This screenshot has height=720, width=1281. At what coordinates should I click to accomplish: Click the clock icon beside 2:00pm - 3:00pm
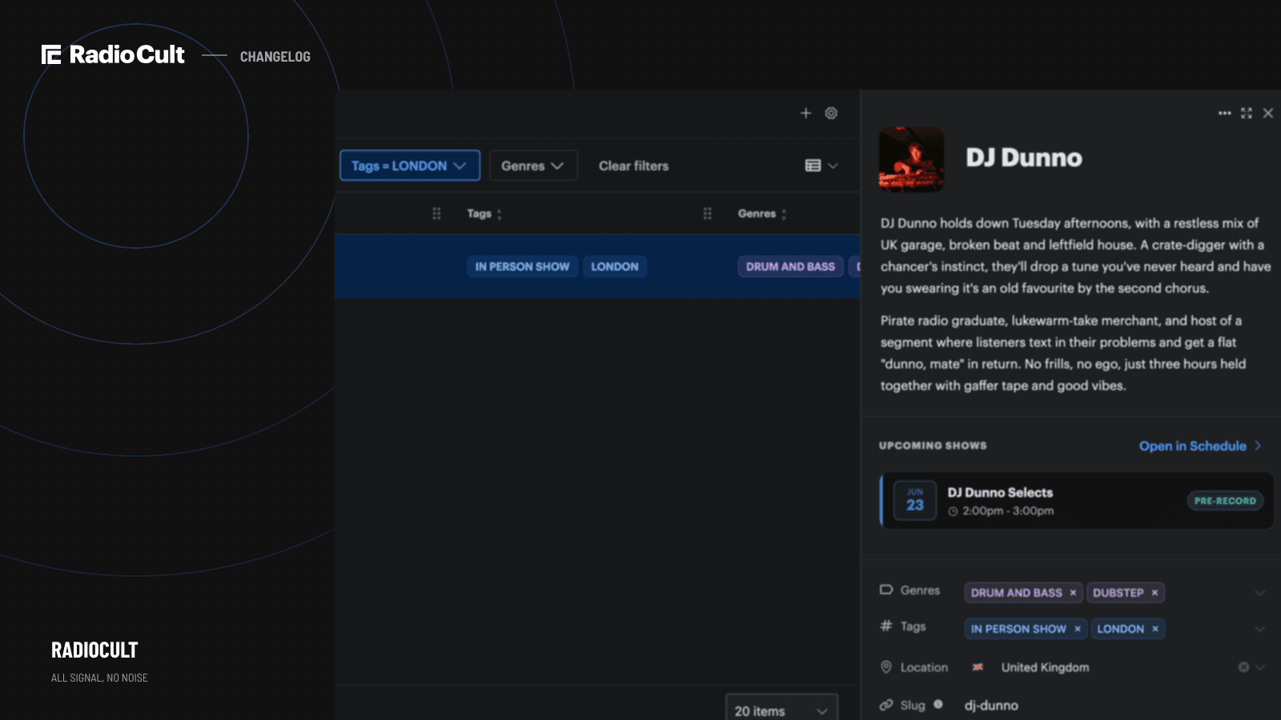[x=953, y=511]
